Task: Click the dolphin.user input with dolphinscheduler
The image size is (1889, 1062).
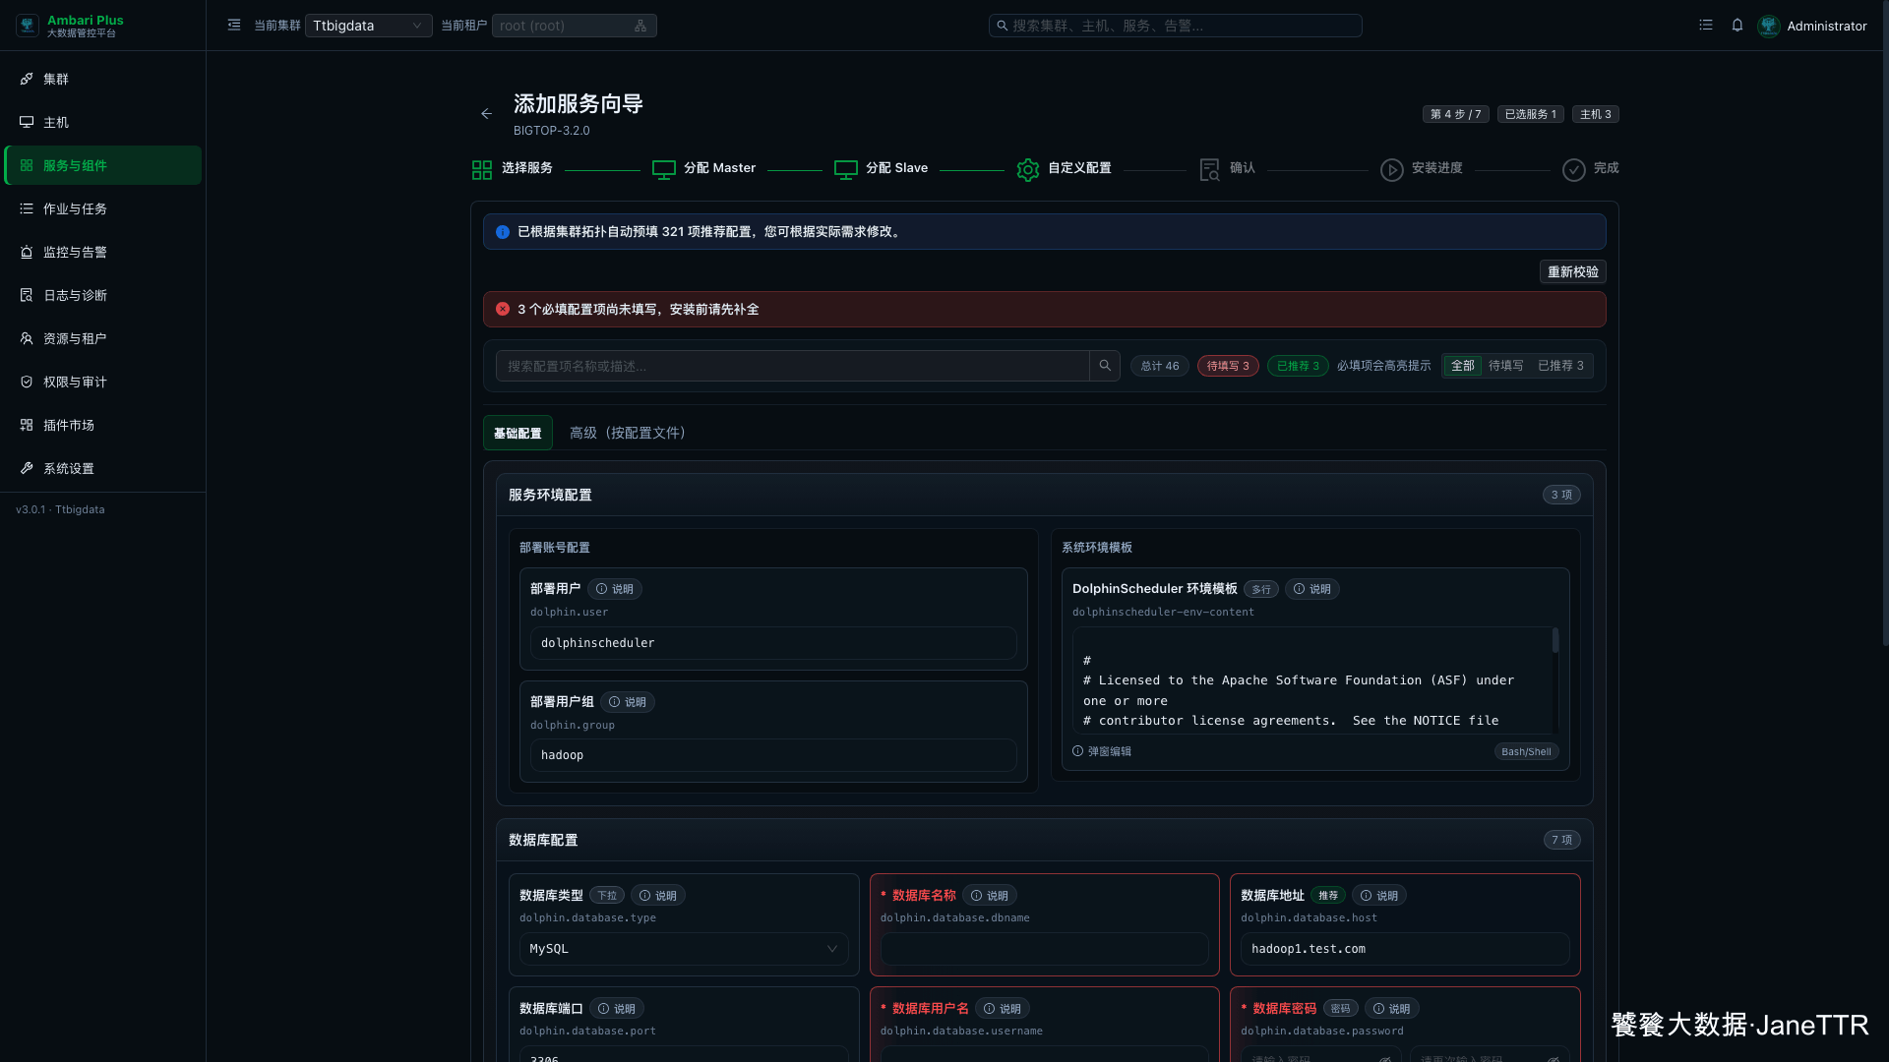Action: 773,643
